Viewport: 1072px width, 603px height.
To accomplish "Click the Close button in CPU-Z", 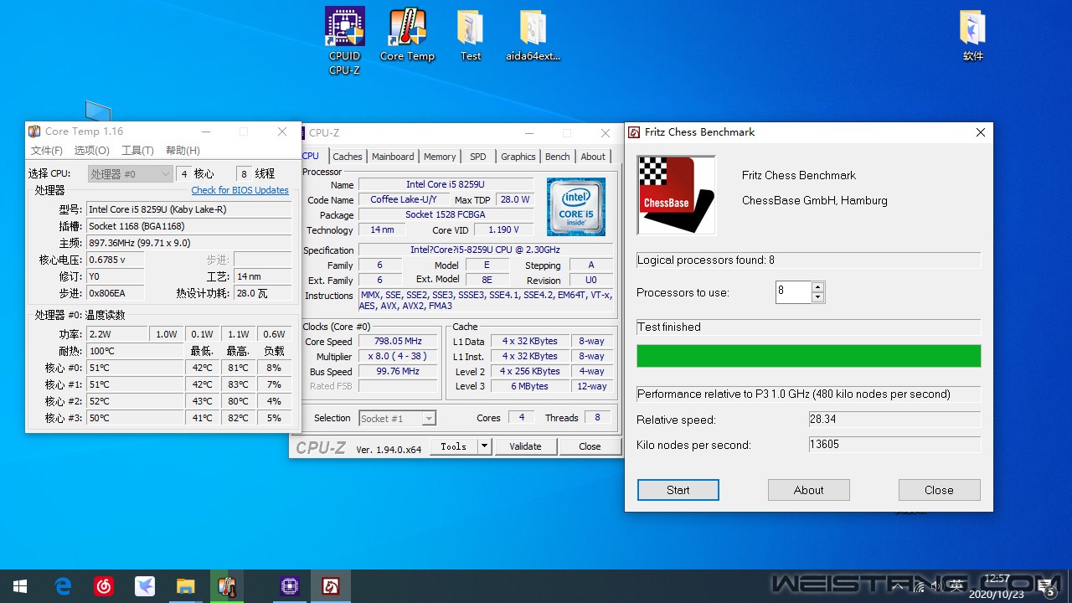I will click(590, 446).
